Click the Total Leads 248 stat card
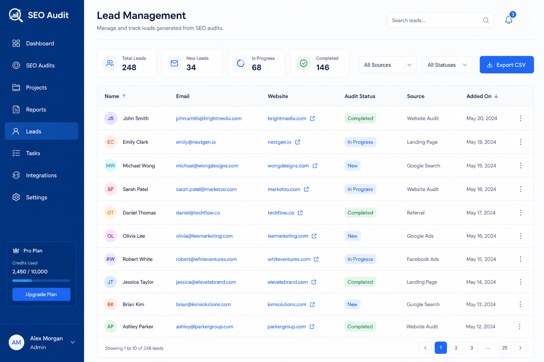 click(x=127, y=63)
